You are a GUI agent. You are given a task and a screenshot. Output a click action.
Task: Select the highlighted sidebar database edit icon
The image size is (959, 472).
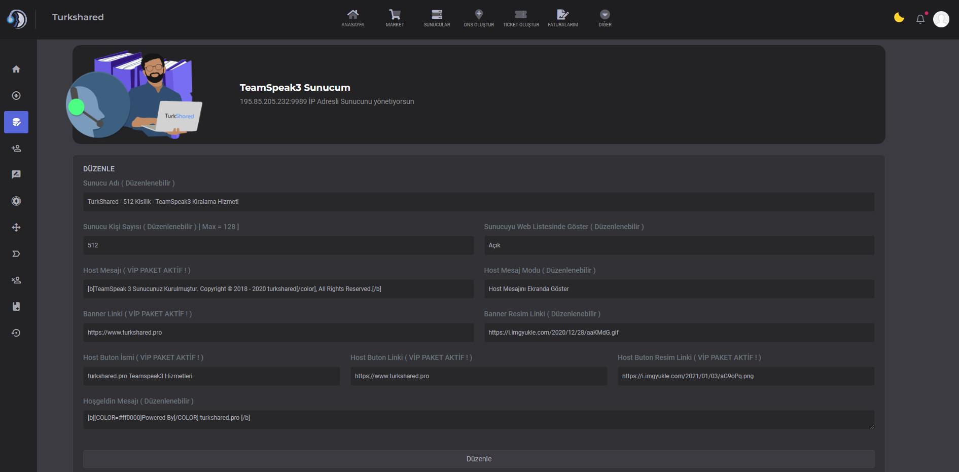[16, 122]
